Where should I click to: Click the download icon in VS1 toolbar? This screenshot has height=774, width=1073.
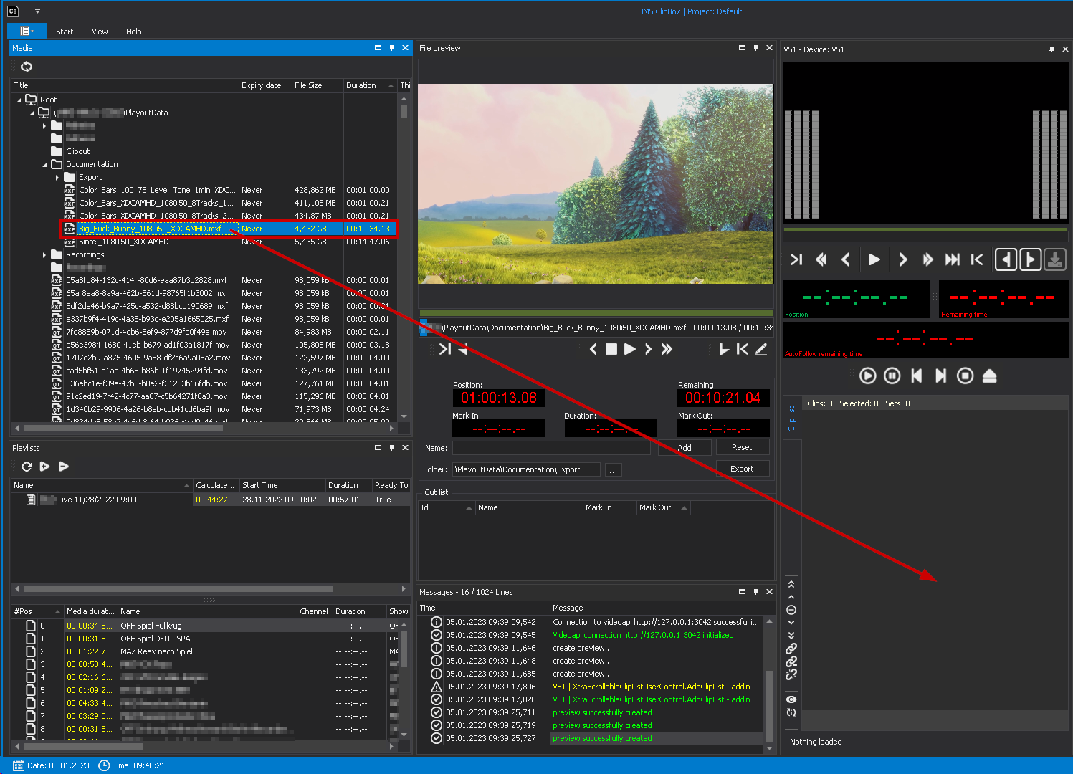coord(1055,259)
